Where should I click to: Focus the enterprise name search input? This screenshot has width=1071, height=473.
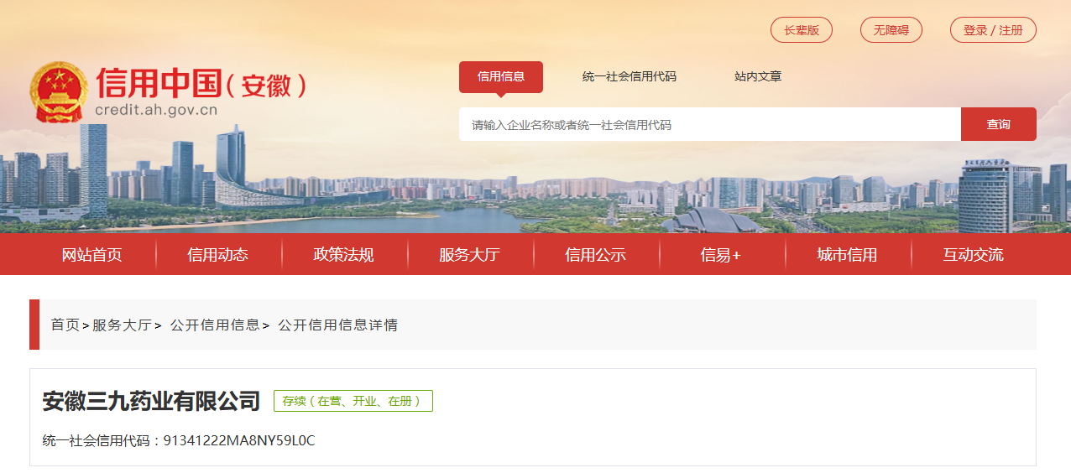[x=710, y=124]
